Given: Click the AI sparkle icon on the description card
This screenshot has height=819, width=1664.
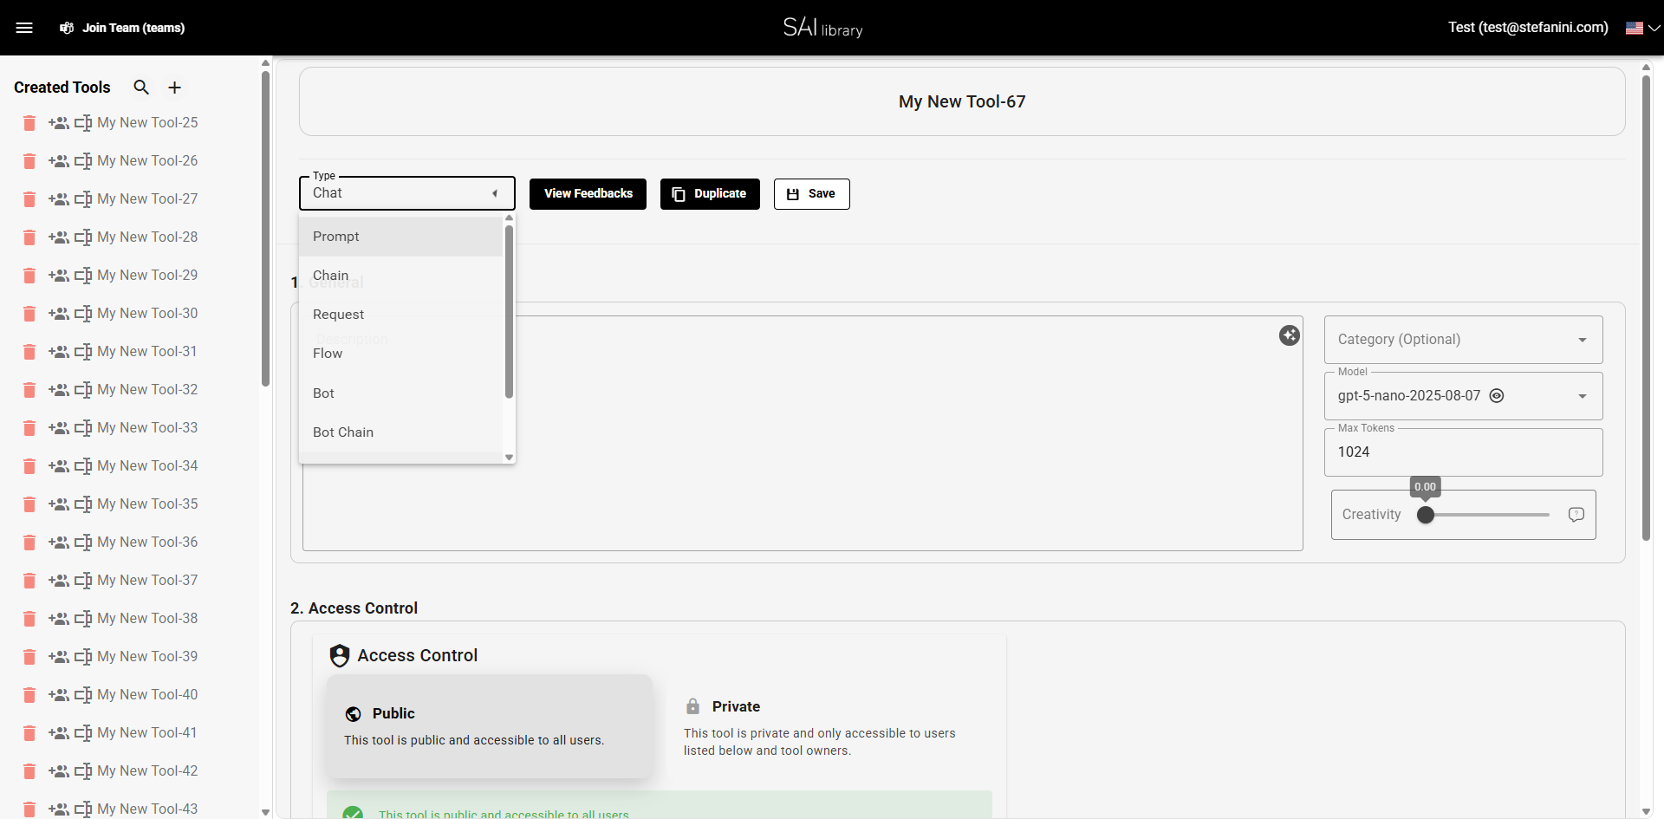Looking at the screenshot, I should 1290,335.
